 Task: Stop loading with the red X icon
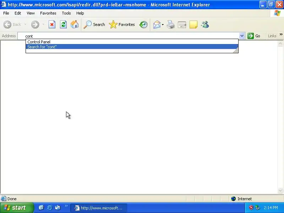pyautogui.click(x=52, y=24)
